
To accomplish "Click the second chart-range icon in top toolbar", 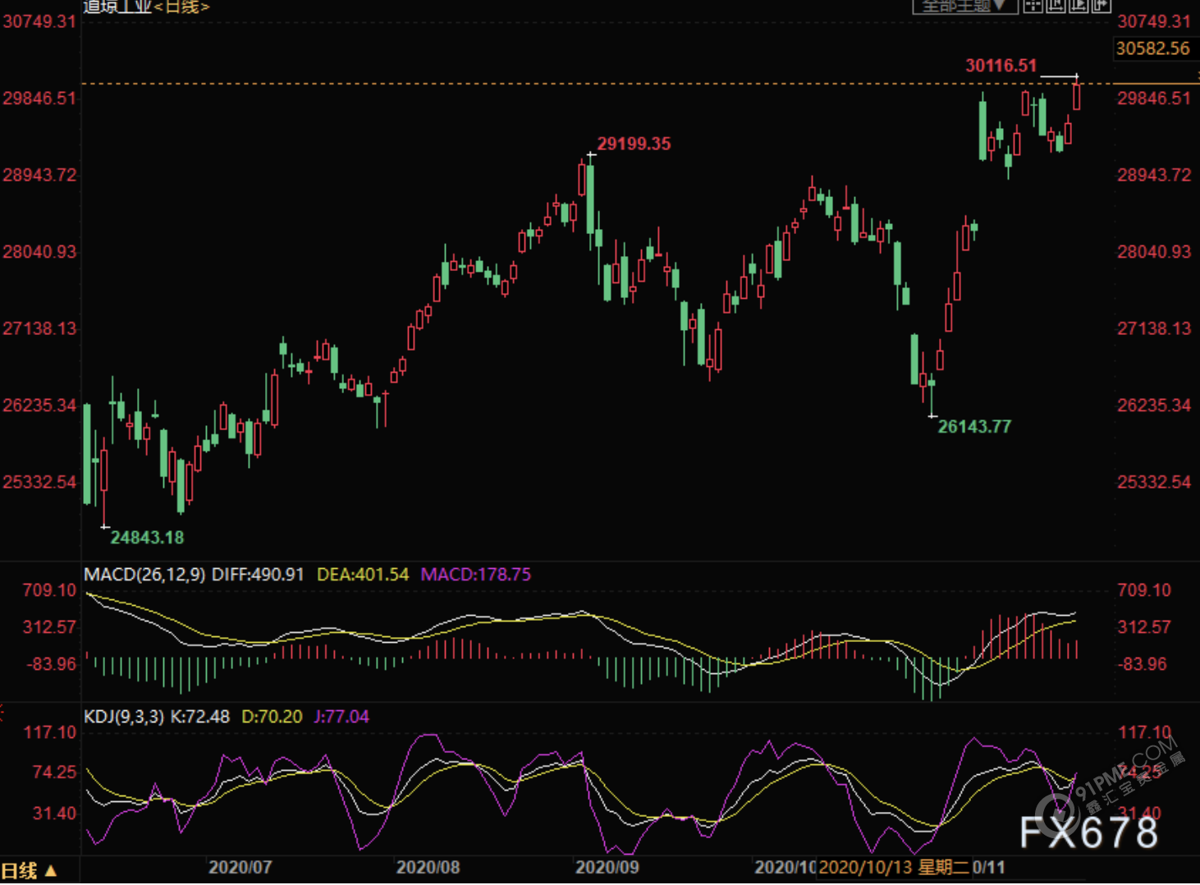I will (1056, 6).
